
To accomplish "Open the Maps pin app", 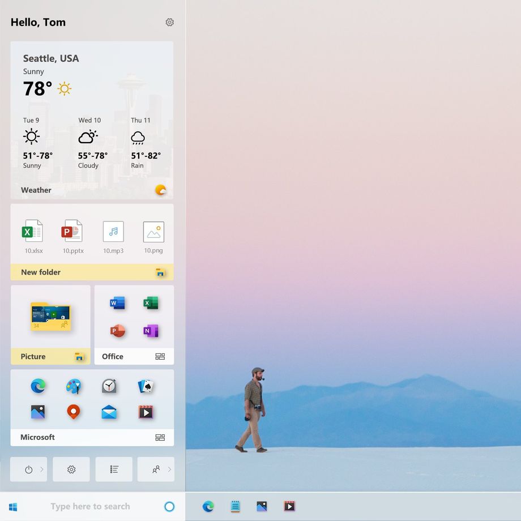I will click(74, 412).
